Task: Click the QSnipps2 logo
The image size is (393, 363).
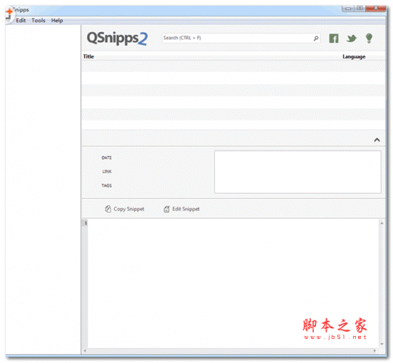Action: (x=117, y=38)
